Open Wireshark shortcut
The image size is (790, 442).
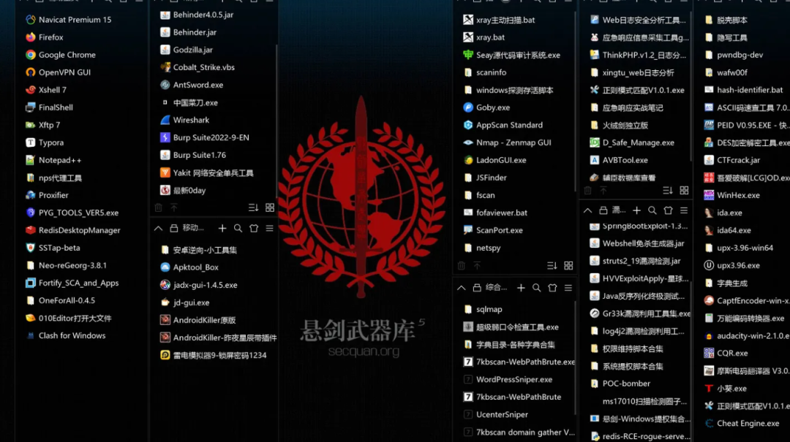(184, 121)
